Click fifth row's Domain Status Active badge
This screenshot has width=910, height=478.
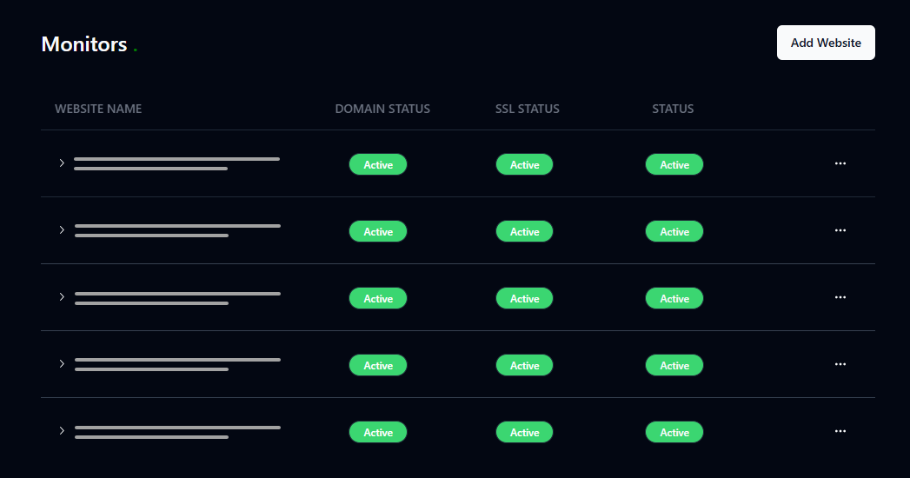378,432
